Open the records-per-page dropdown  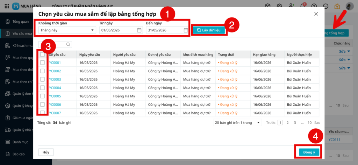tap(237, 122)
